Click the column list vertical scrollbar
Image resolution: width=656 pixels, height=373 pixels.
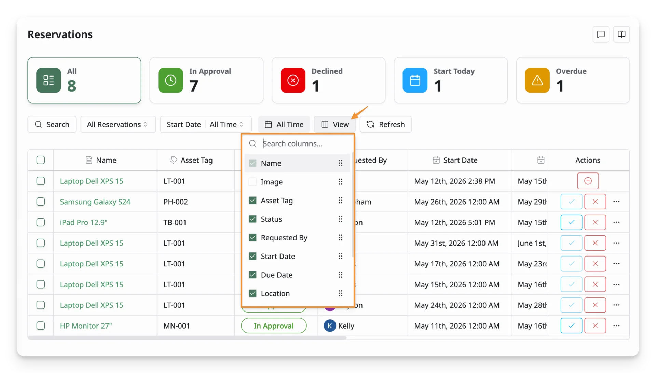click(352, 205)
